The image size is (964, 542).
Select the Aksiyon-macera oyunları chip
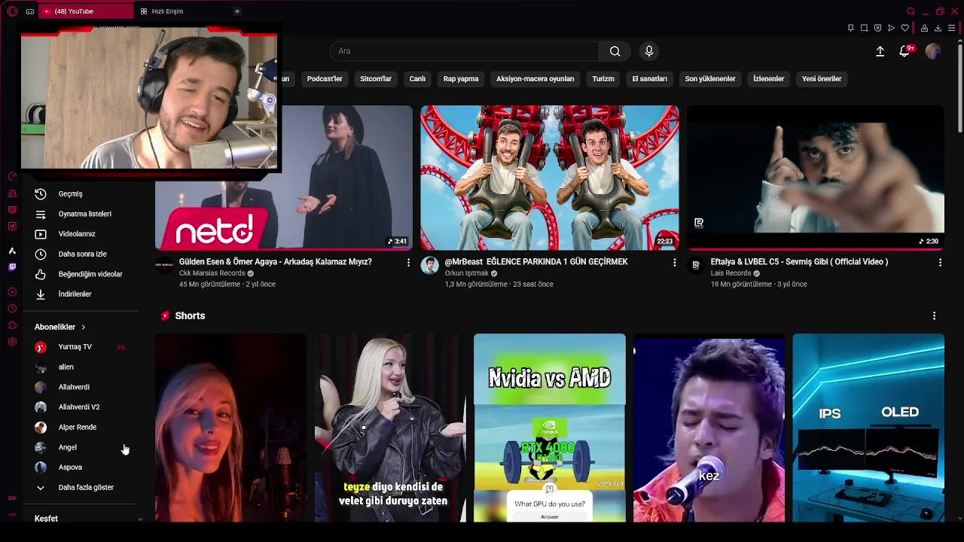[535, 78]
